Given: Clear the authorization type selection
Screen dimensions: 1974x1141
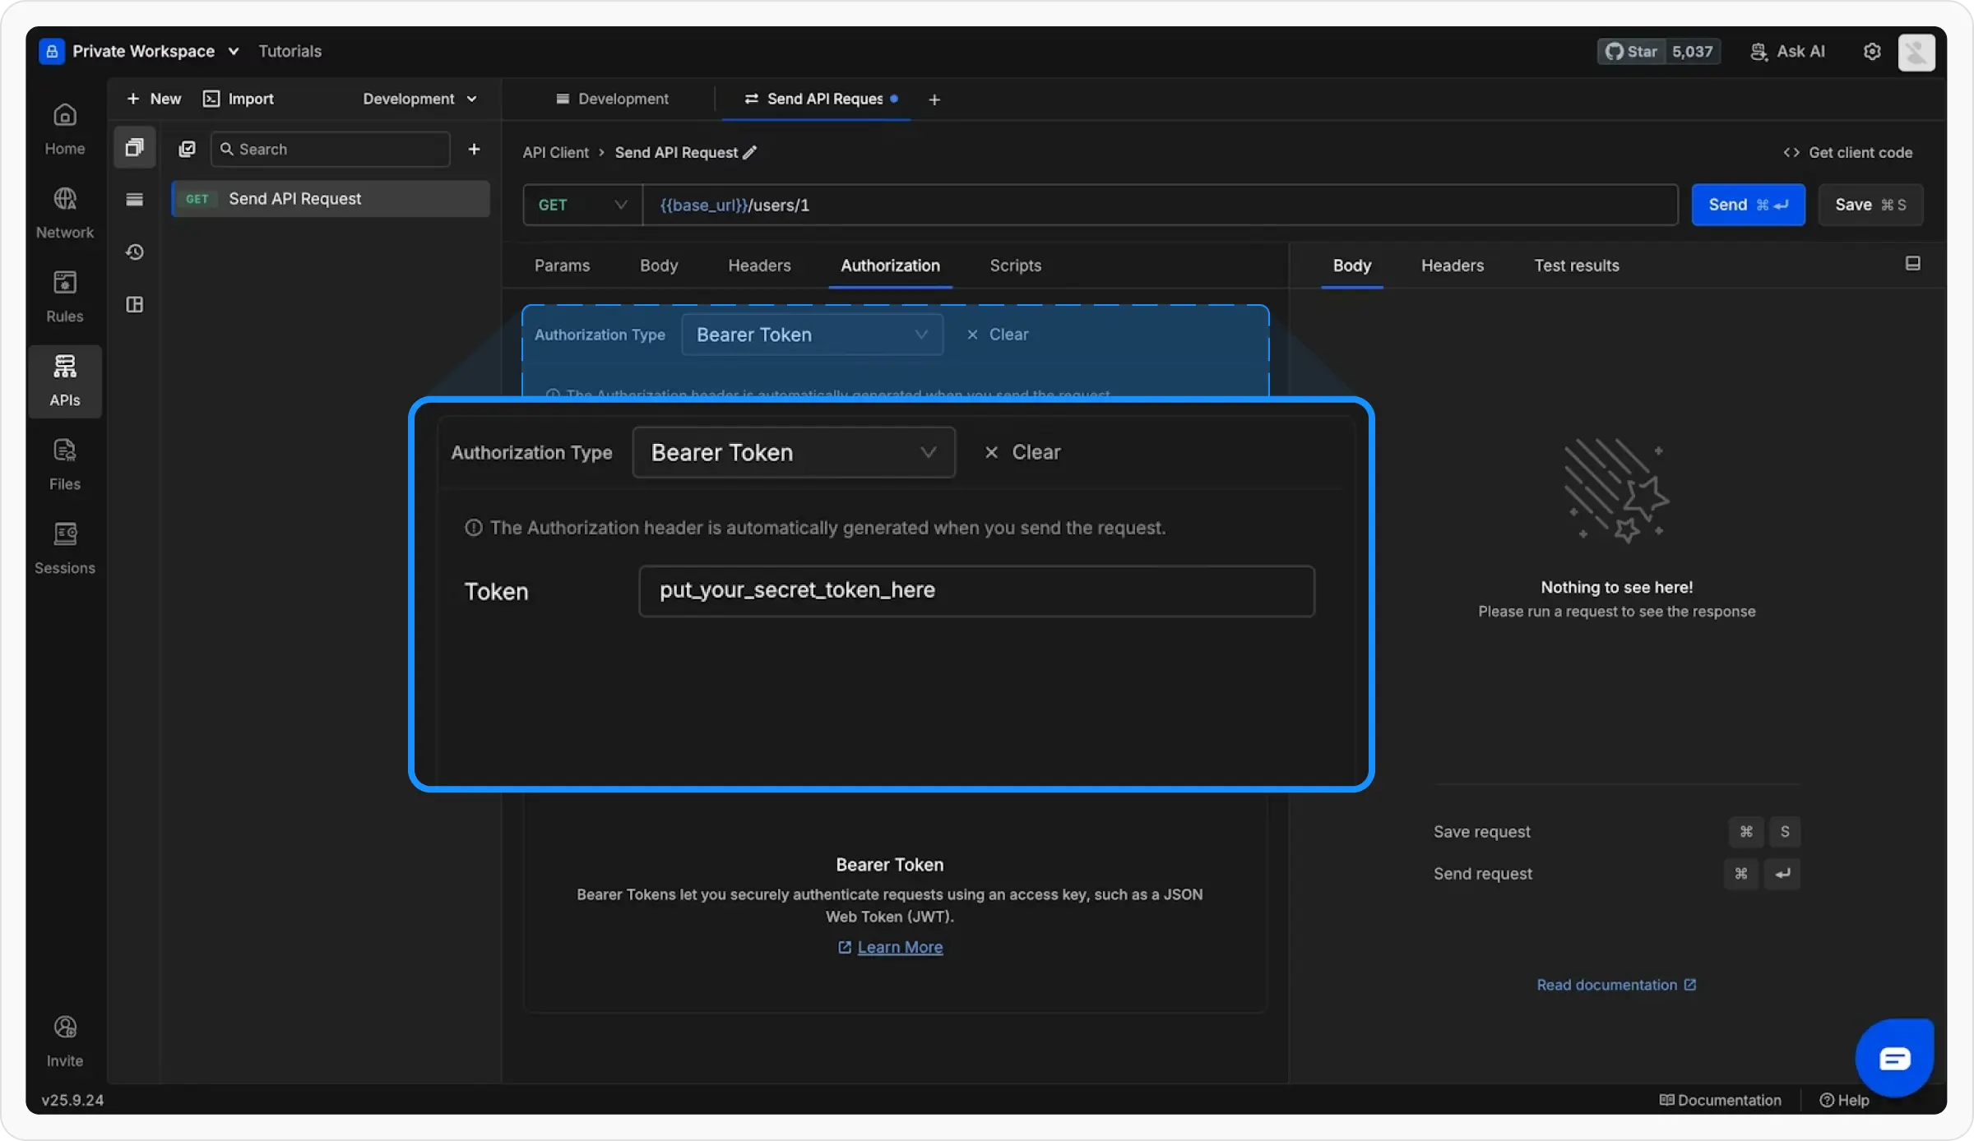Looking at the screenshot, I should (1022, 452).
